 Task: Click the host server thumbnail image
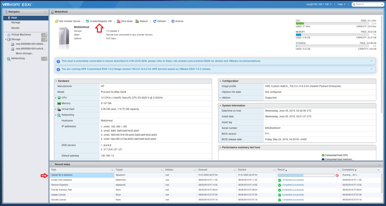[64, 39]
